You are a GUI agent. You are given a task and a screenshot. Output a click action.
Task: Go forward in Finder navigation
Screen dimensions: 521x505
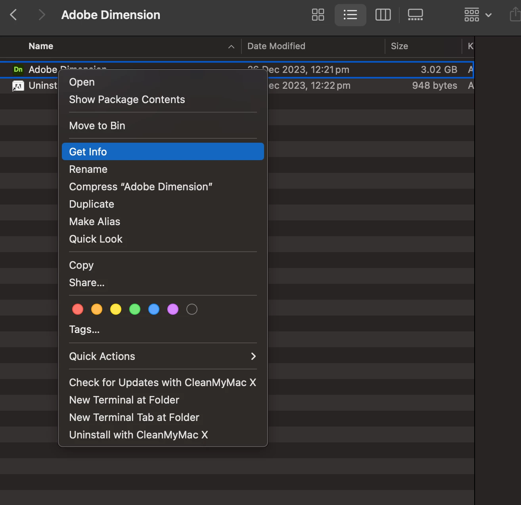42,15
